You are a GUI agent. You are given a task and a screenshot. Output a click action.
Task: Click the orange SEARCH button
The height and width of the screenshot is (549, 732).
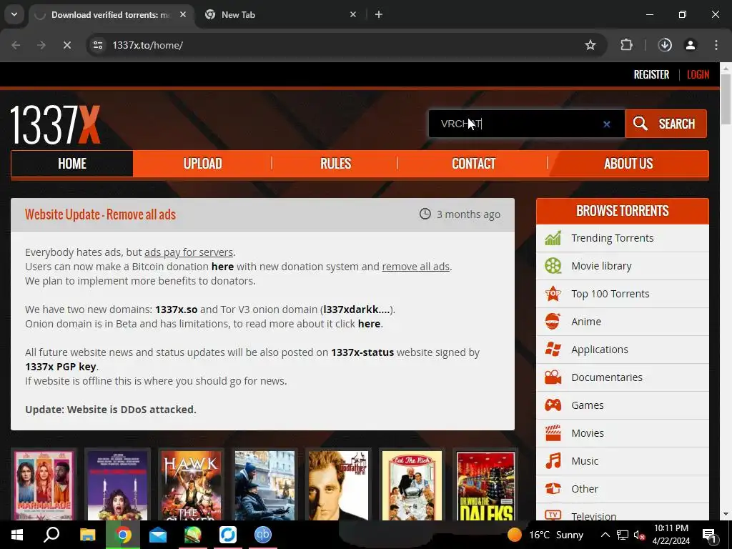point(666,124)
